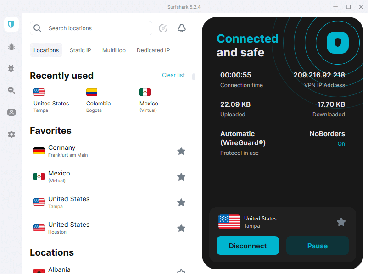Open the Settings gear in sidebar
The width and height of the screenshot is (368, 274).
coord(11,134)
